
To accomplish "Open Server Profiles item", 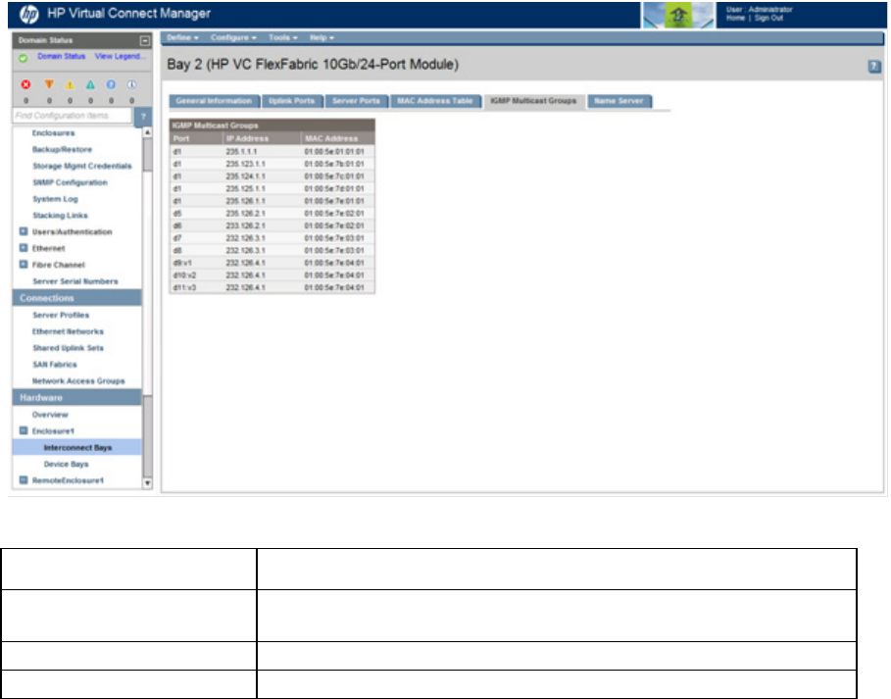I will click(61, 315).
